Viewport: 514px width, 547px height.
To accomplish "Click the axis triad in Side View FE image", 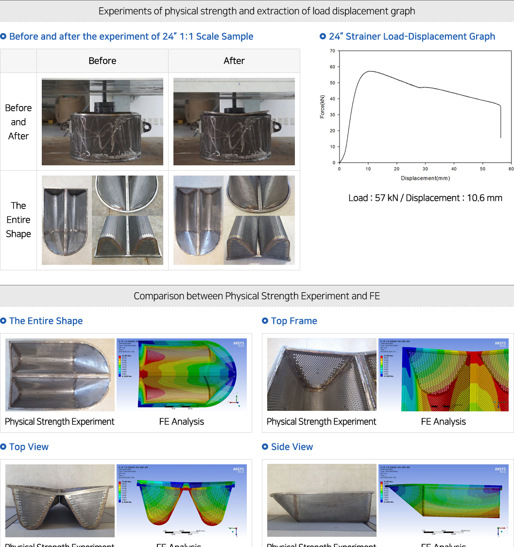I will tap(502, 531).
